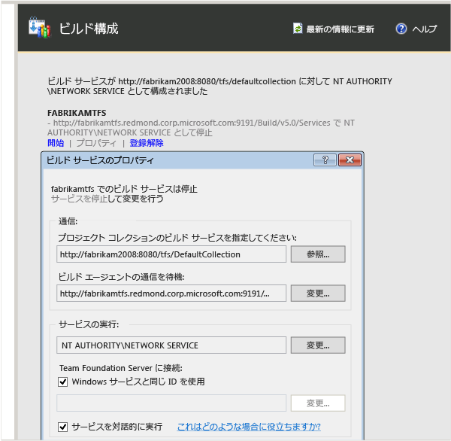Click the empty TFS connection credentials field

(171, 403)
